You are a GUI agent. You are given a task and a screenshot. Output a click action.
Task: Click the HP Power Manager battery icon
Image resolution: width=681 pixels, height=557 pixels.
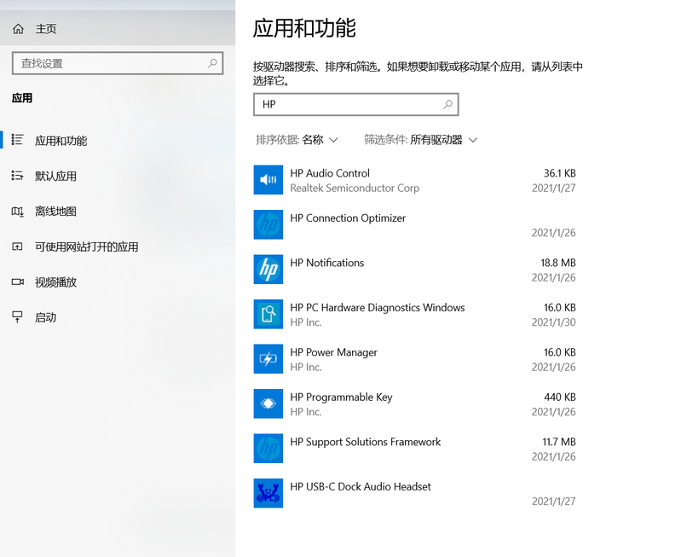[x=268, y=359]
